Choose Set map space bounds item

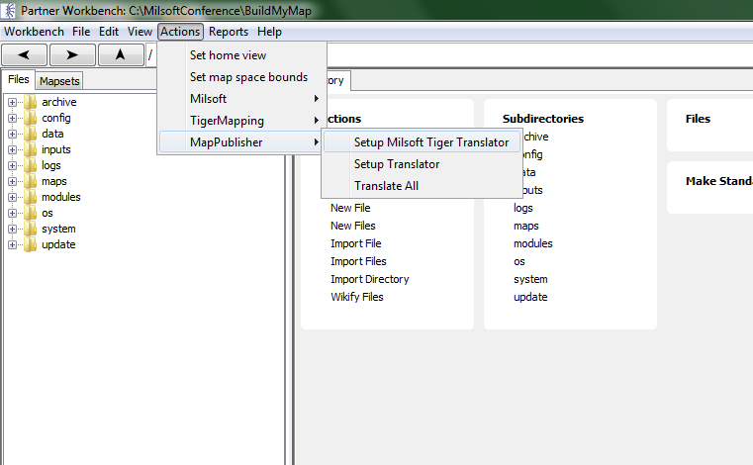pyautogui.click(x=242, y=77)
